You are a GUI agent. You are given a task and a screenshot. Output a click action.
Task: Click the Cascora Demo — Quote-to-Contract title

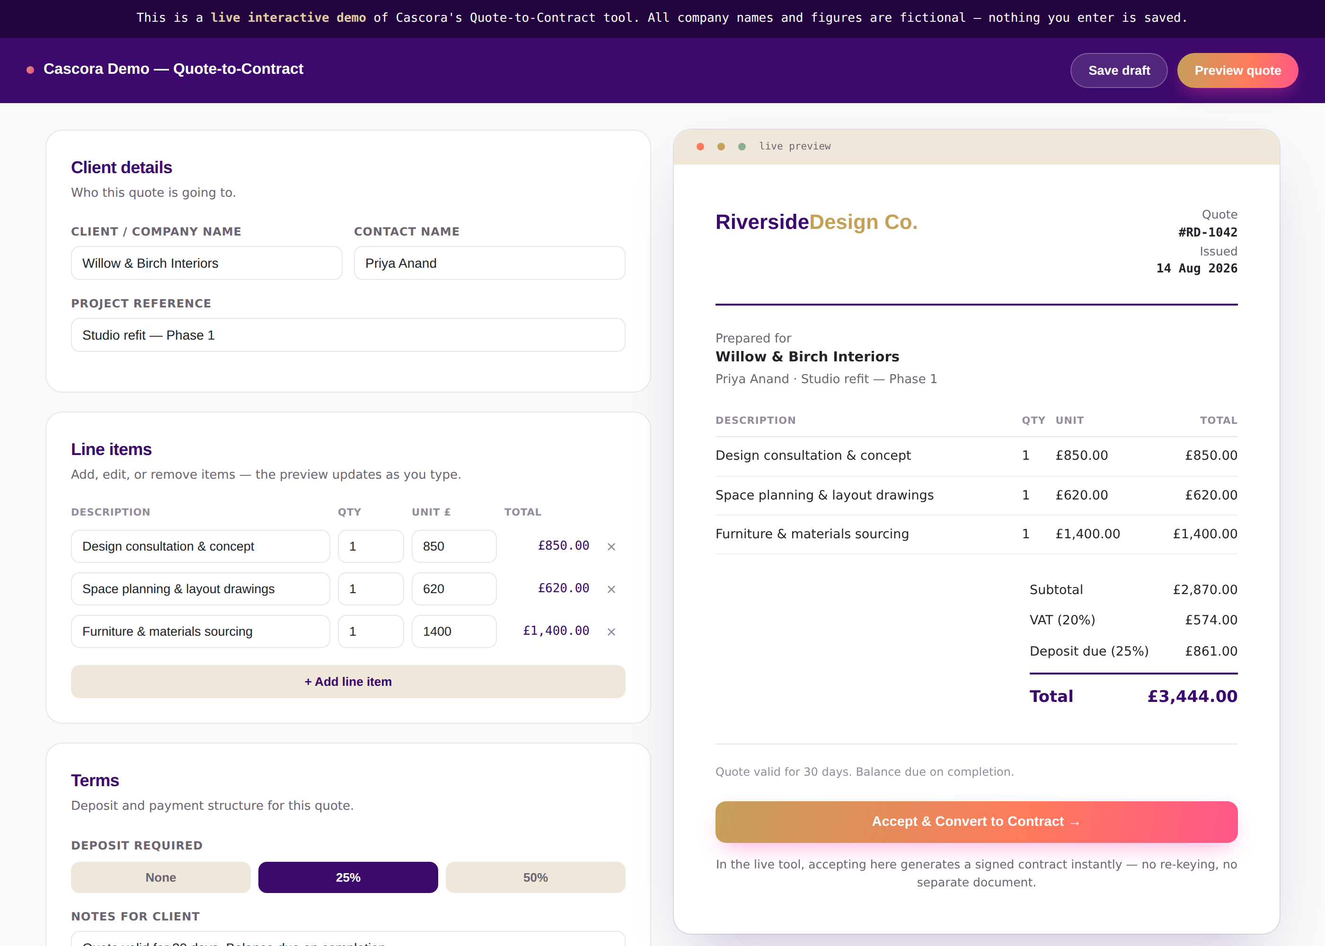point(173,69)
